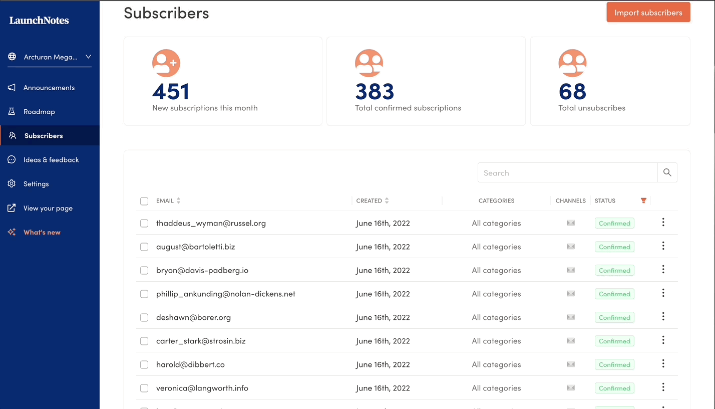715x409 pixels.
Task: Open the What's new sidebar item
Action: [42, 232]
